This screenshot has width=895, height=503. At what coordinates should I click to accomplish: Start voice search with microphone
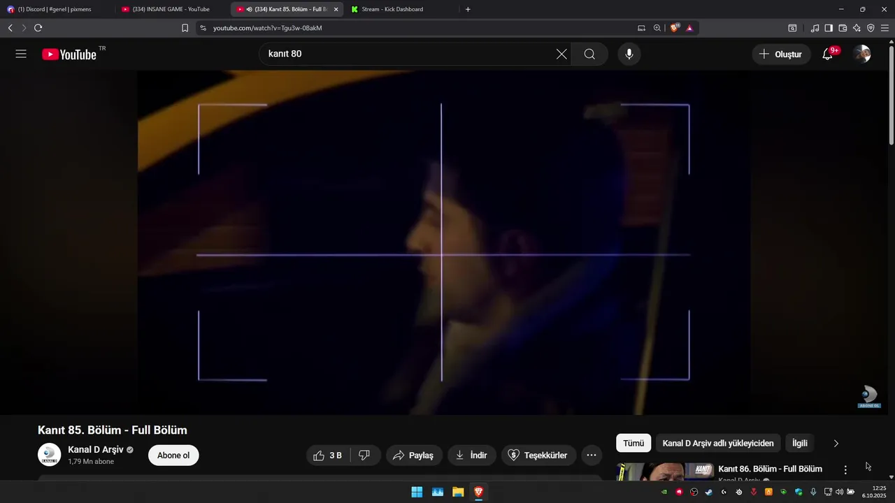pyautogui.click(x=629, y=54)
